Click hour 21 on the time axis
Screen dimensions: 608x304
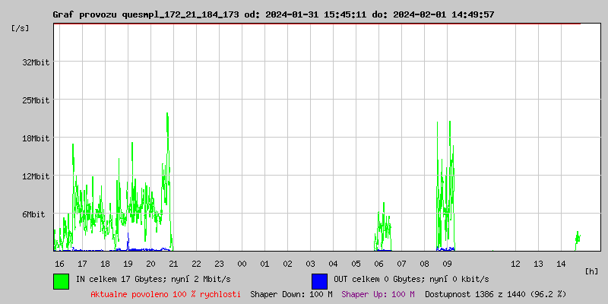[x=173, y=264]
